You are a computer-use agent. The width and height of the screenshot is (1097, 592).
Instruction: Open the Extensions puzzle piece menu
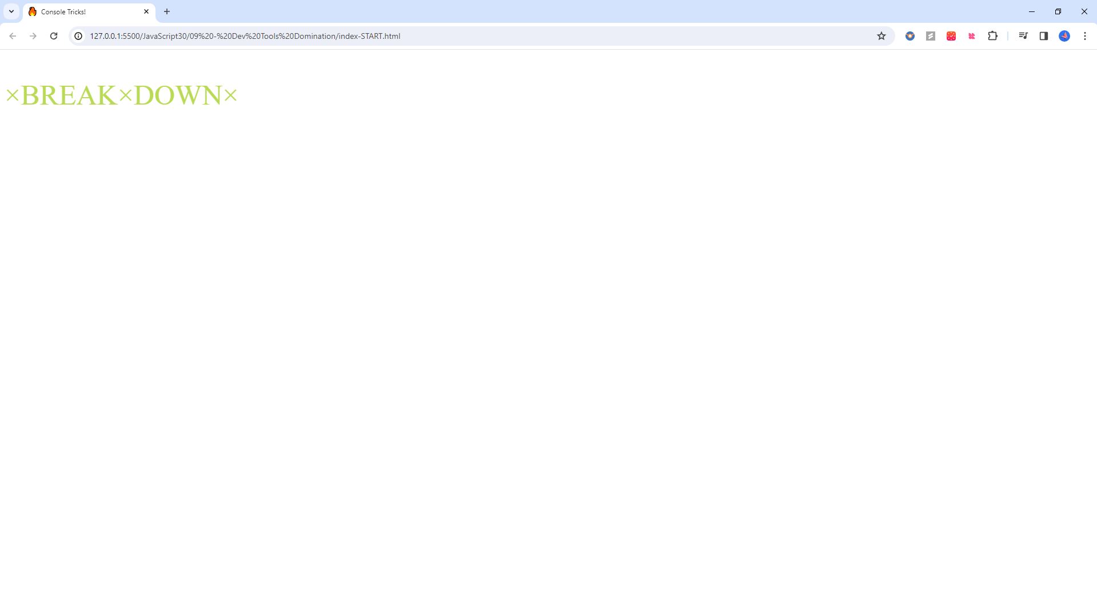click(x=992, y=36)
